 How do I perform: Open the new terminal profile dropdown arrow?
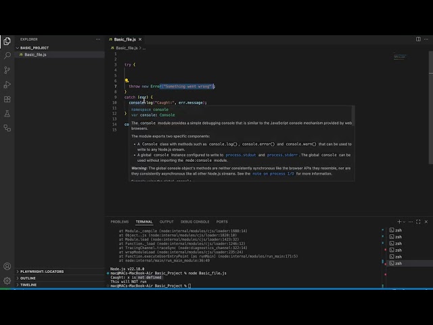coord(404,221)
